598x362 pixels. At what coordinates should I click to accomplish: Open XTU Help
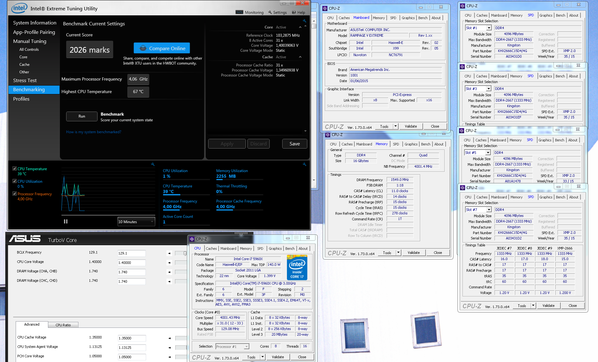click(299, 13)
